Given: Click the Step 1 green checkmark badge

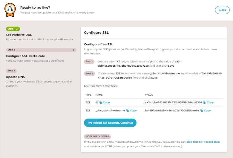Looking at the screenshot, I should coord(13,29).
